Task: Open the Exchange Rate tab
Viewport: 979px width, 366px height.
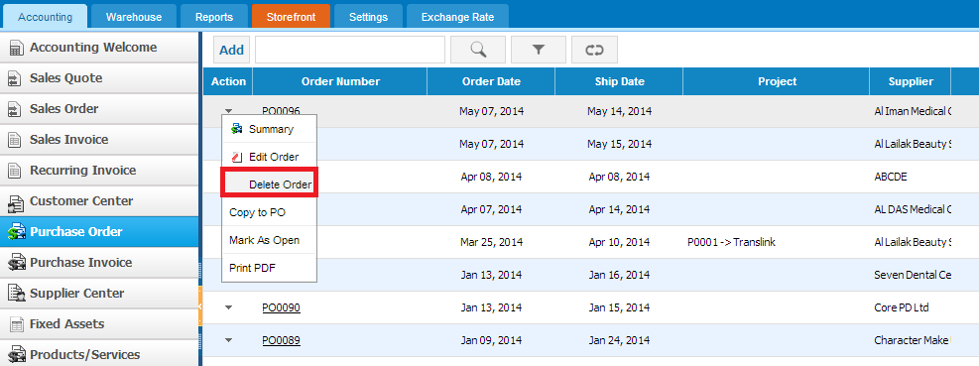Action: (457, 17)
